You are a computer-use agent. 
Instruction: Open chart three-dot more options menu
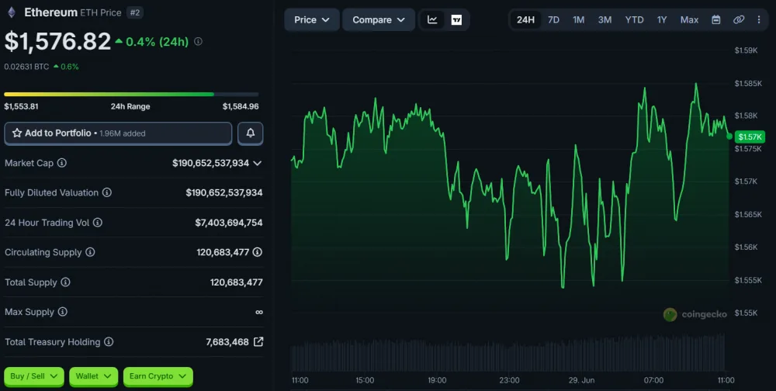pyautogui.click(x=759, y=20)
